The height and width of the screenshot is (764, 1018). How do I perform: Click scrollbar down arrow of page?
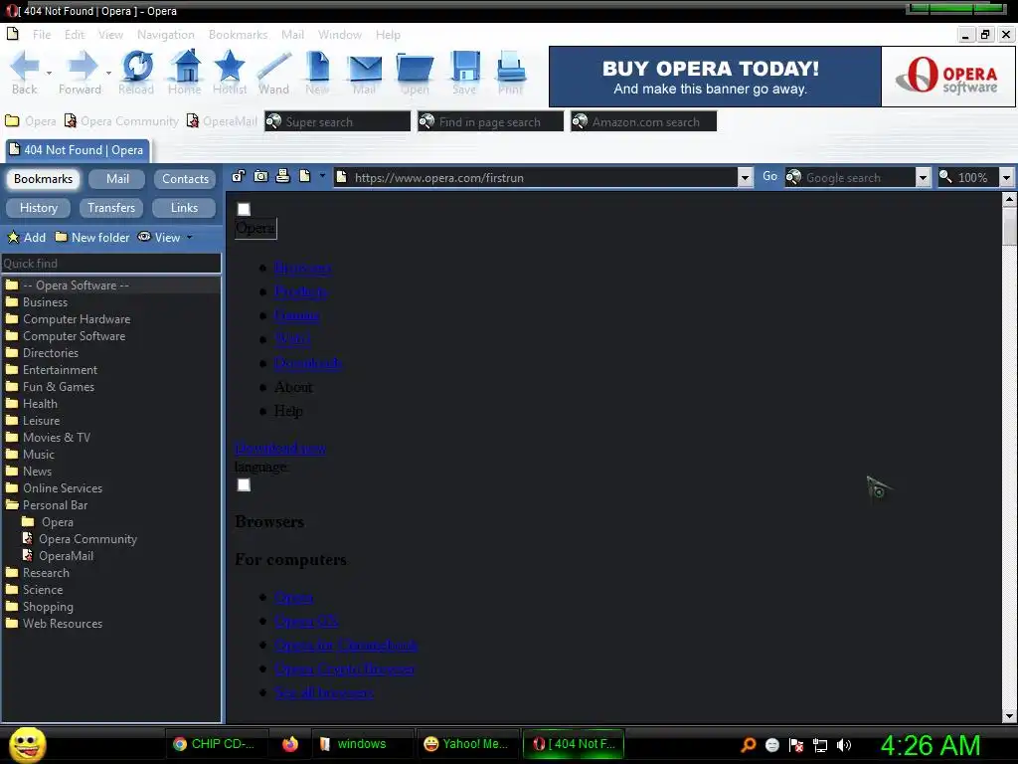1009,716
